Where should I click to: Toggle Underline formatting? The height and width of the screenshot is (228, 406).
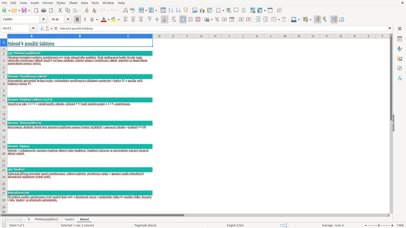tap(92, 20)
